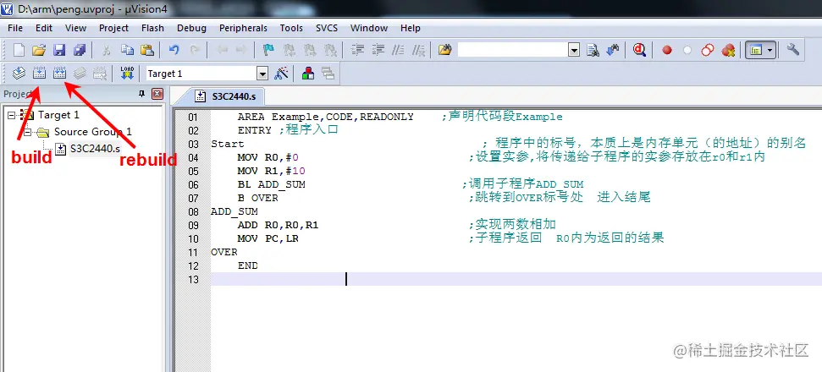Toggle the Project Window view button
This screenshot has width=822, height=372.
click(x=755, y=50)
